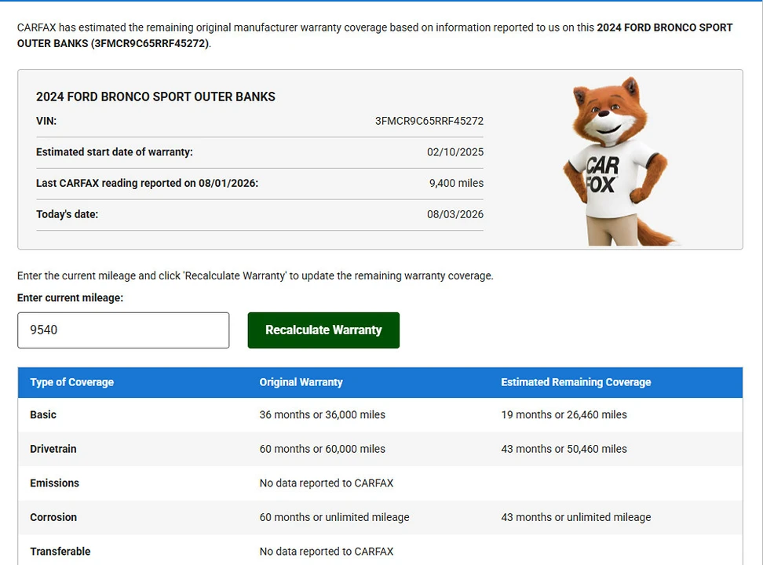The image size is (763, 565).
Task: Click the 'Last CARFAX reading reported on 08/01/2026:' label
Action: [x=147, y=183]
